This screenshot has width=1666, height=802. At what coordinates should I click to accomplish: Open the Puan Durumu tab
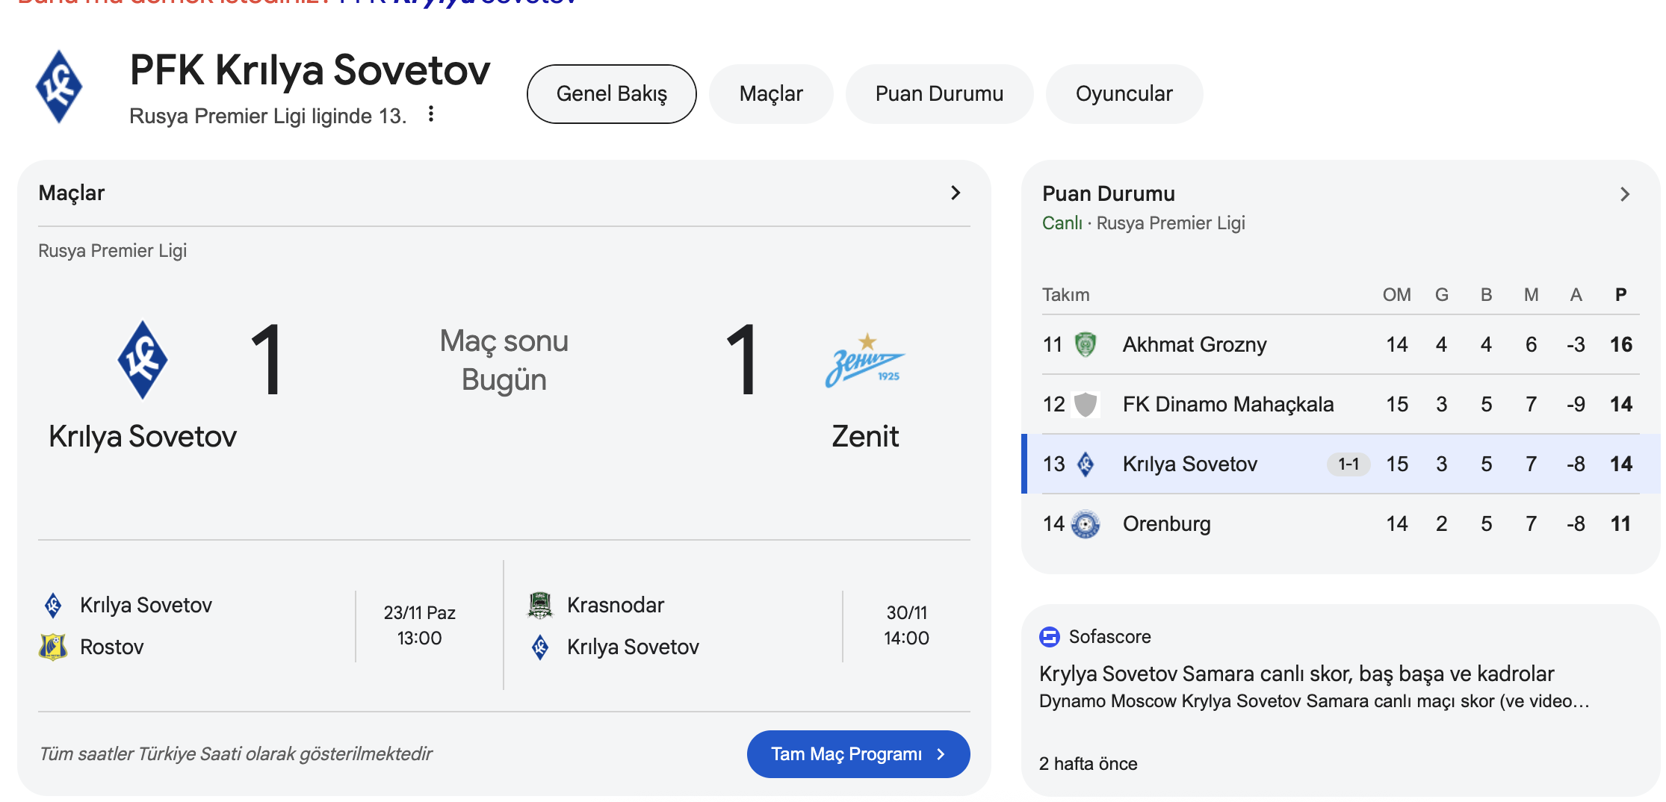938,94
